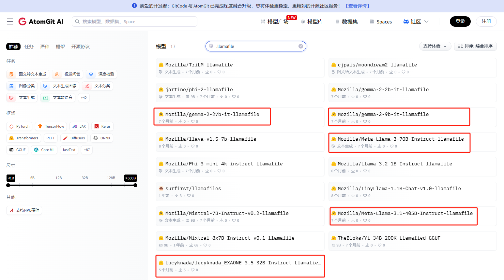Filter by Core ML framework

click(x=44, y=150)
